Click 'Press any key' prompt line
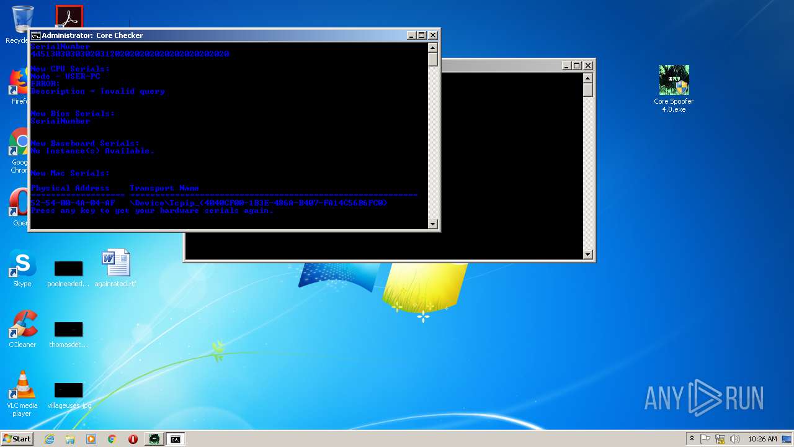Image resolution: width=794 pixels, height=447 pixels. 152,210
